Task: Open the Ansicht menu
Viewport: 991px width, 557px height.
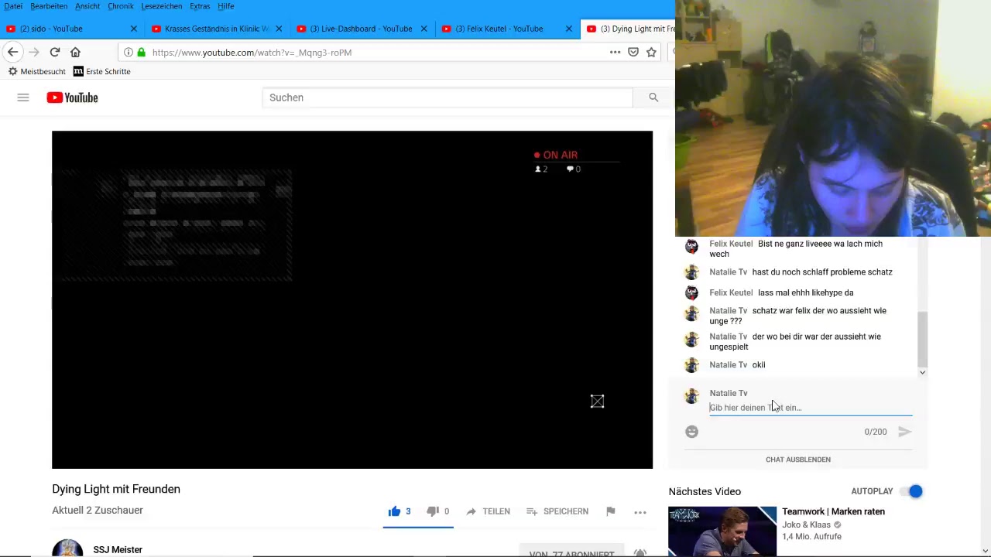Action: tap(87, 6)
